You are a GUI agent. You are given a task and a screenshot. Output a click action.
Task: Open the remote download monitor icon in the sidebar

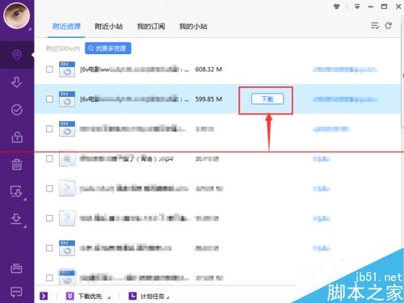coord(16,191)
